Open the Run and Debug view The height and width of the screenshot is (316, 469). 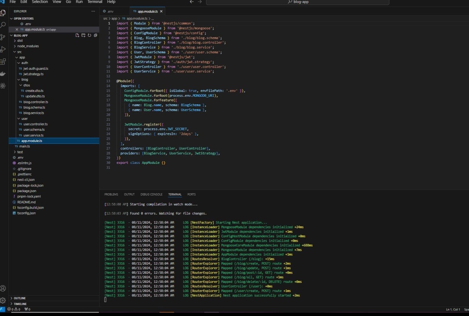(x=3, y=49)
